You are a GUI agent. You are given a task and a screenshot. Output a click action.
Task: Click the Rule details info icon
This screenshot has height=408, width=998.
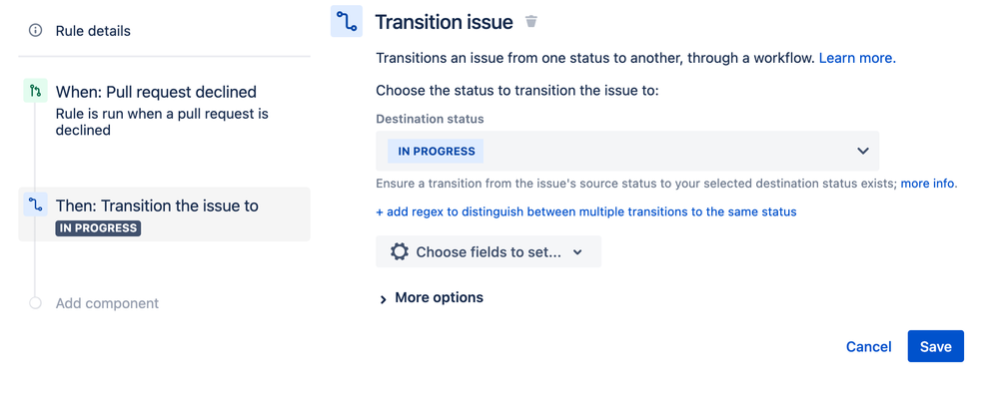click(36, 31)
